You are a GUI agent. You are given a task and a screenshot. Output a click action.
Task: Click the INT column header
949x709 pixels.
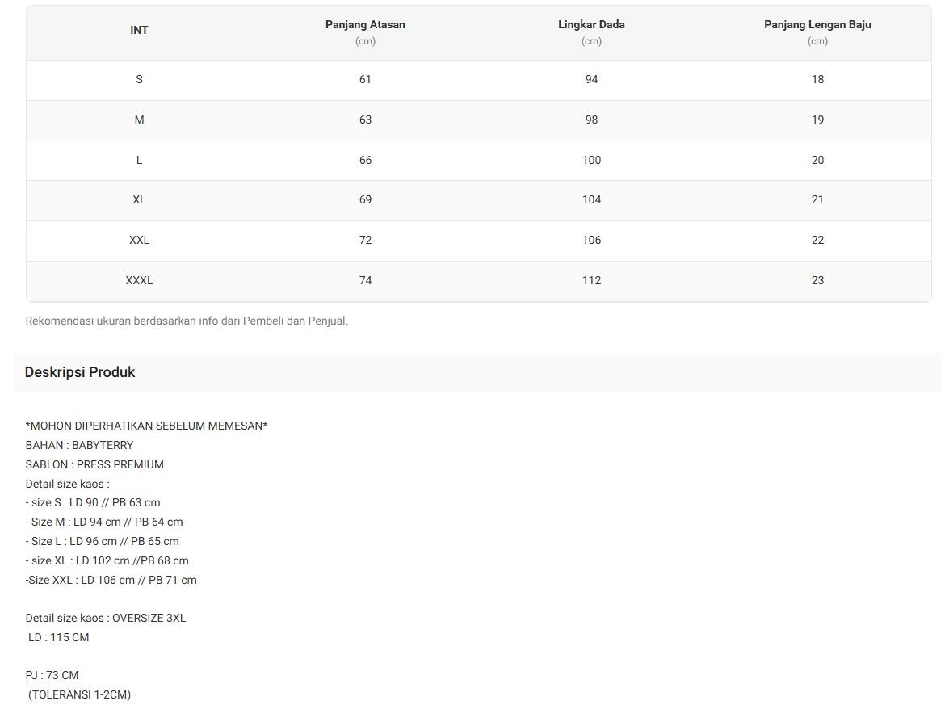tap(139, 31)
